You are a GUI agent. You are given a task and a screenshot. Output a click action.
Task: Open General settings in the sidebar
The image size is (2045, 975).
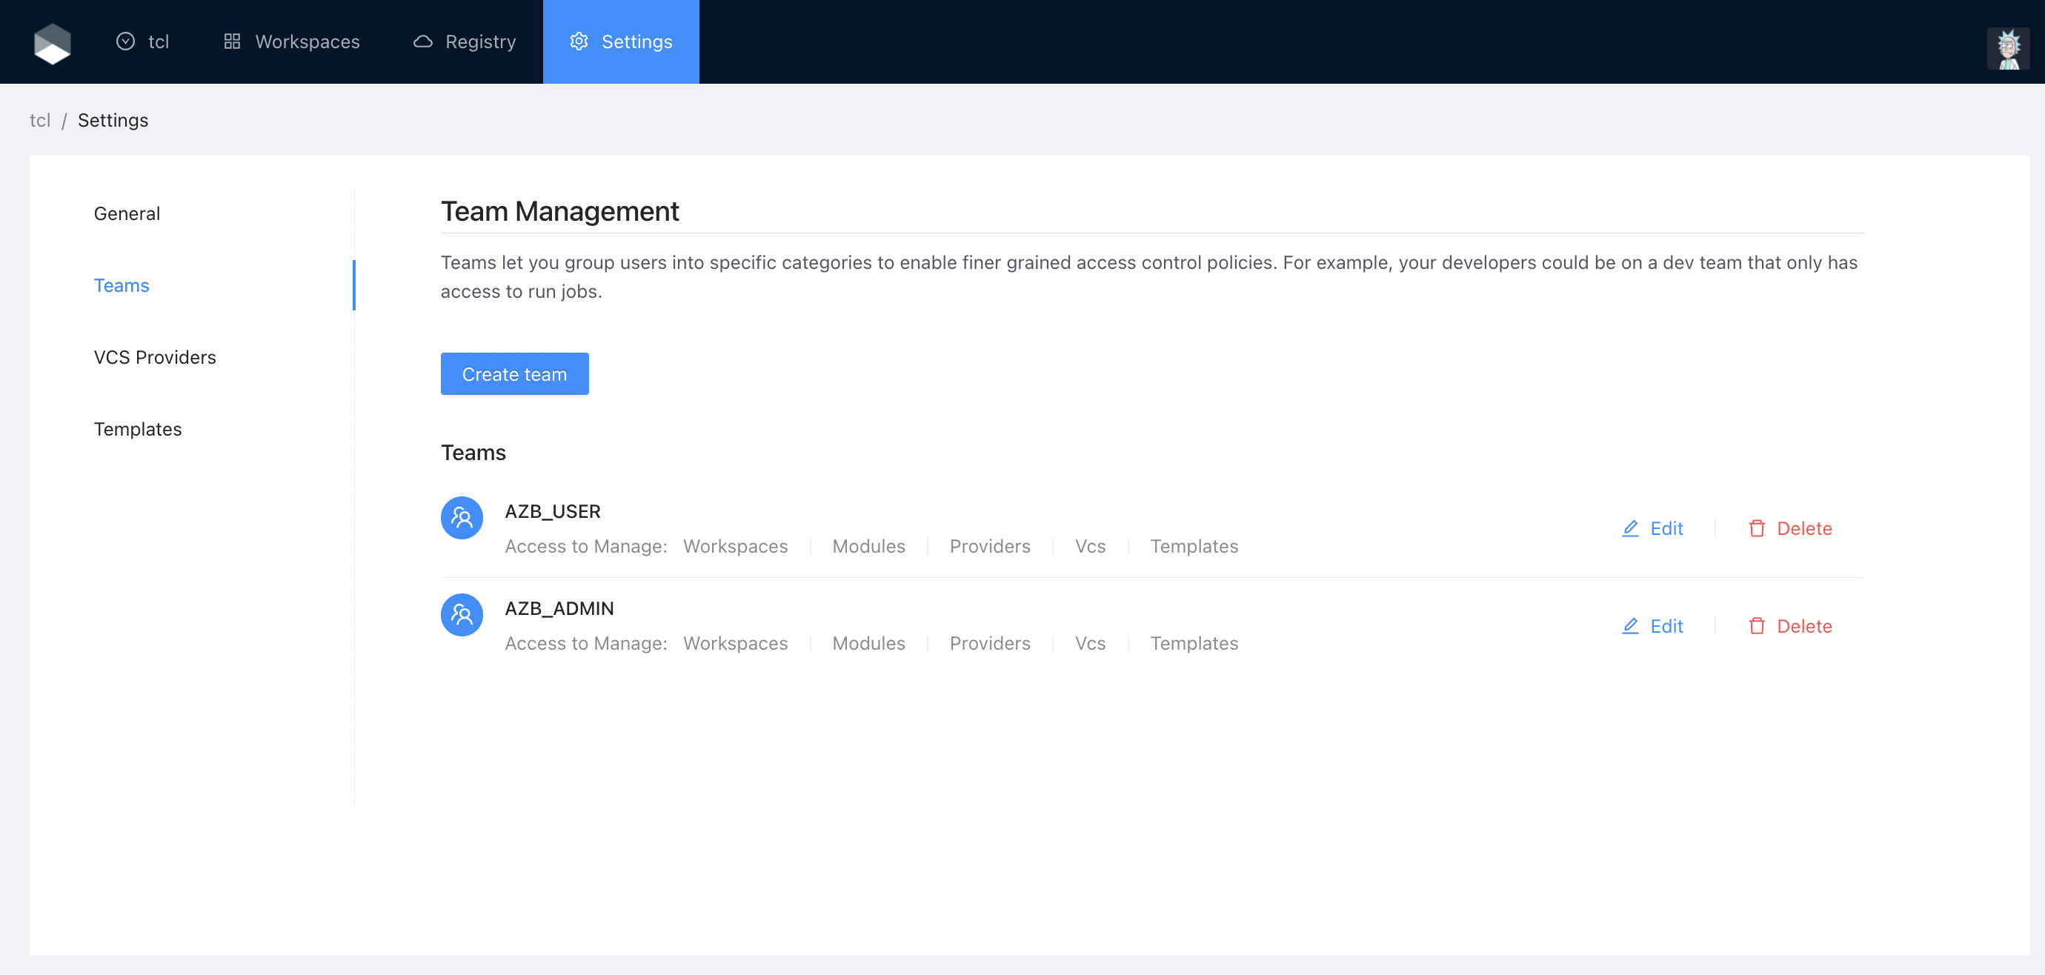coord(127,213)
